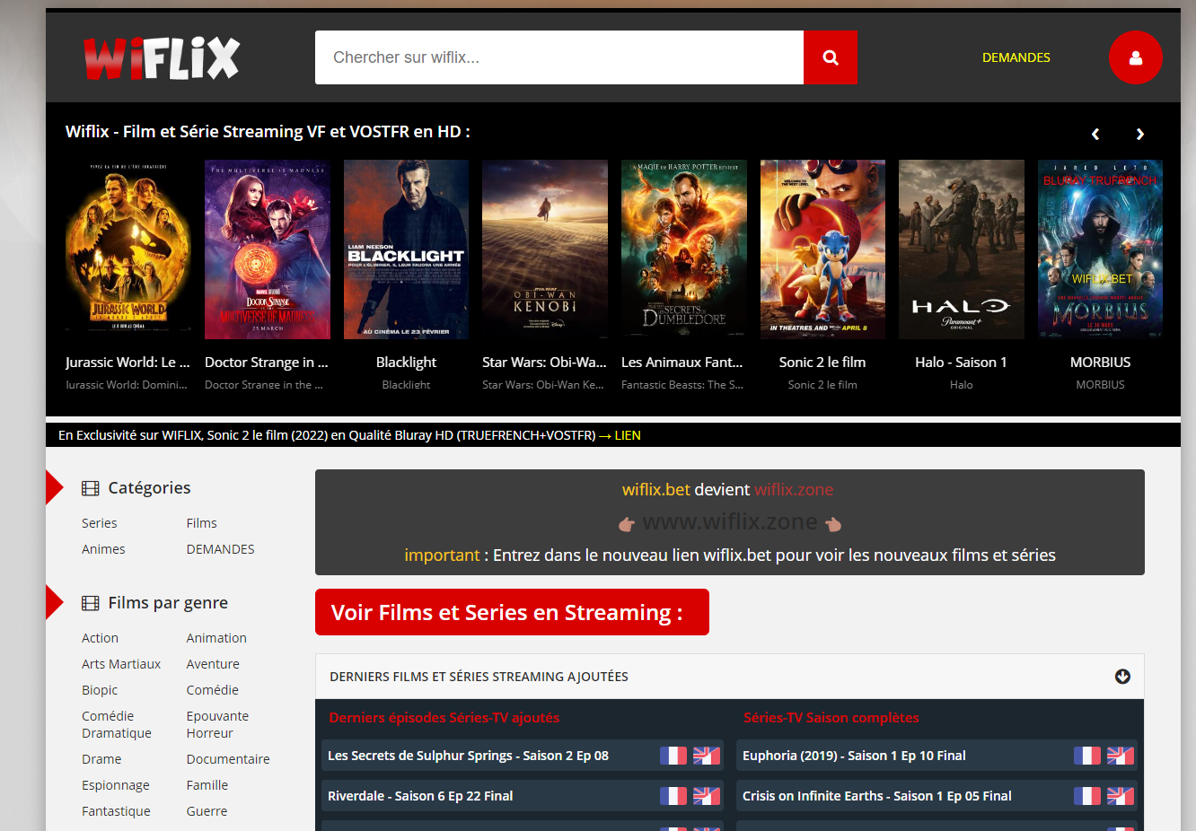The height and width of the screenshot is (831, 1196).
Task: Open Les Secrets de Sulphur Springs Saison 2 Ep 08
Action: tap(468, 756)
